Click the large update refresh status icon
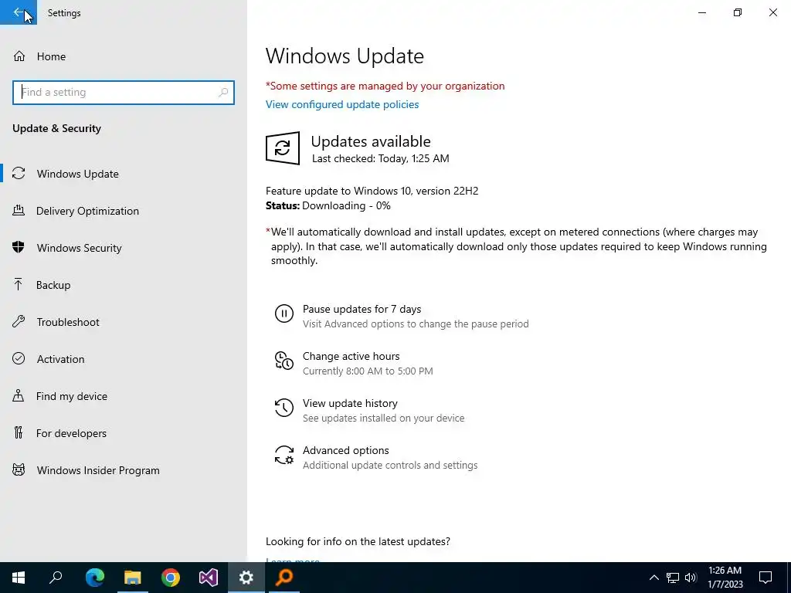 (283, 148)
